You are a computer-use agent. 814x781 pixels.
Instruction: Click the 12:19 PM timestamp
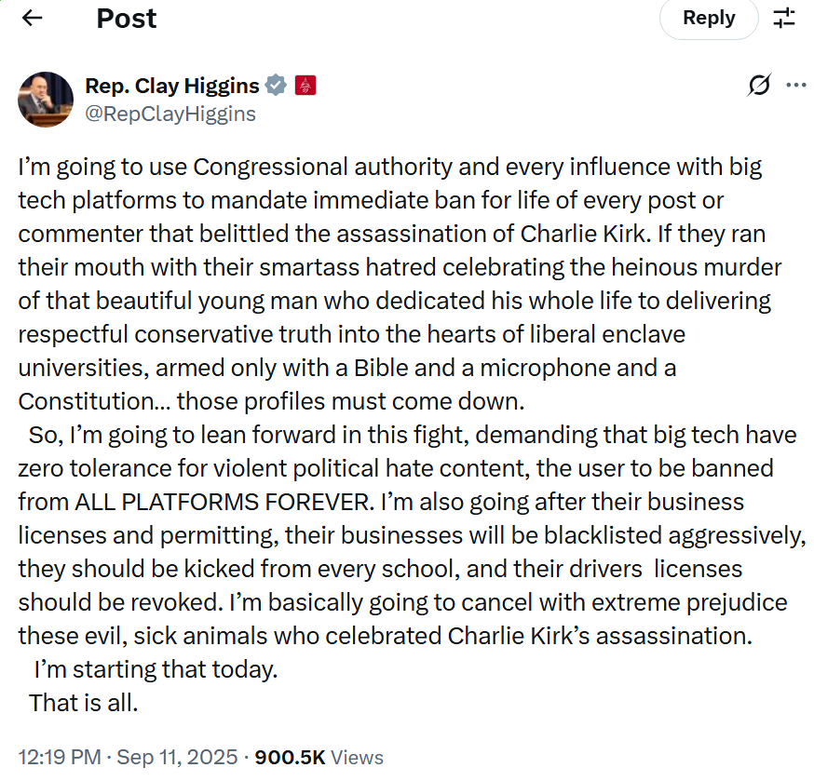(60, 757)
